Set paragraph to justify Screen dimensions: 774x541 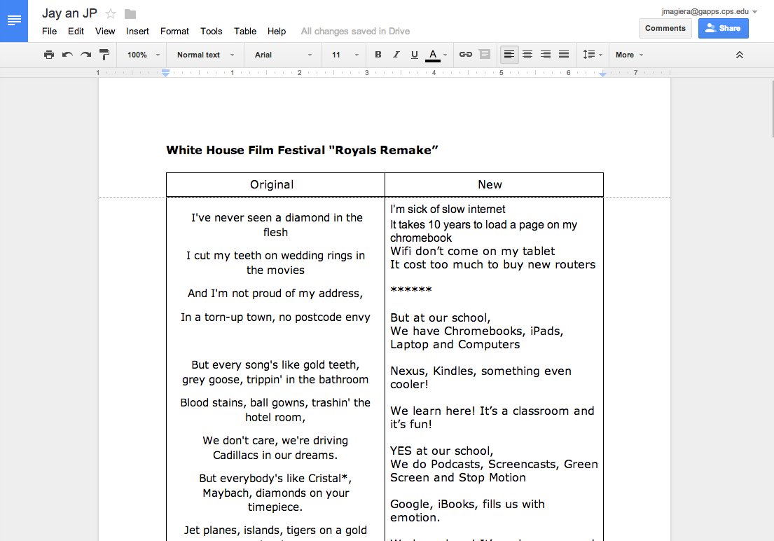tap(564, 55)
